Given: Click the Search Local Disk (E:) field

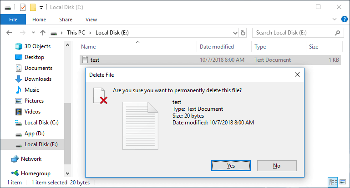Looking at the screenshot, I should 298,33.
